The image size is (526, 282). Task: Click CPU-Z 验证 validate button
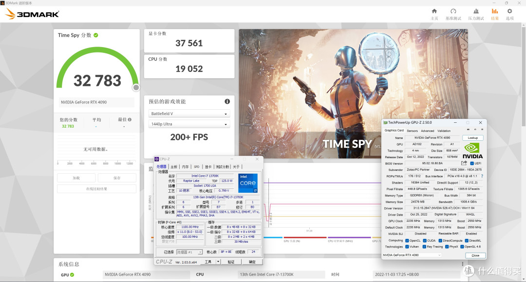point(231,262)
